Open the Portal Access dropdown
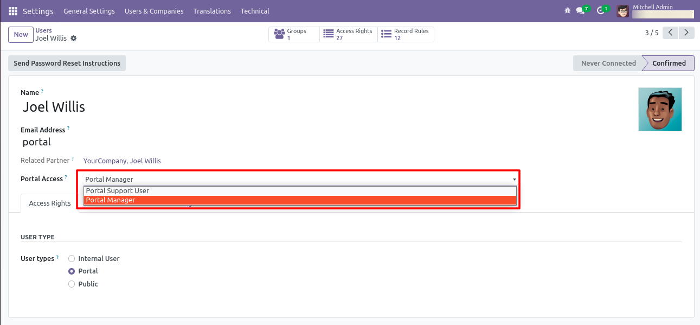Viewport: 700px width, 325px height. tap(301, 179)
